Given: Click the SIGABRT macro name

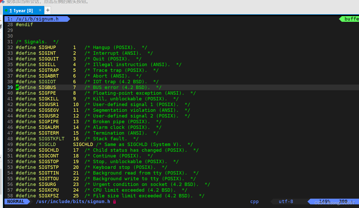Looking at the screenshot, I should pos(49,76).
